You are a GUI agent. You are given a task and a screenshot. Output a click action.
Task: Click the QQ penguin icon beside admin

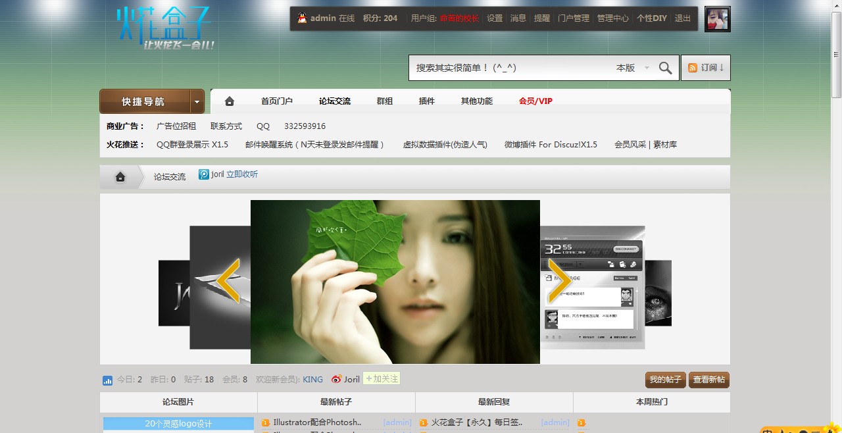point(302,18)
